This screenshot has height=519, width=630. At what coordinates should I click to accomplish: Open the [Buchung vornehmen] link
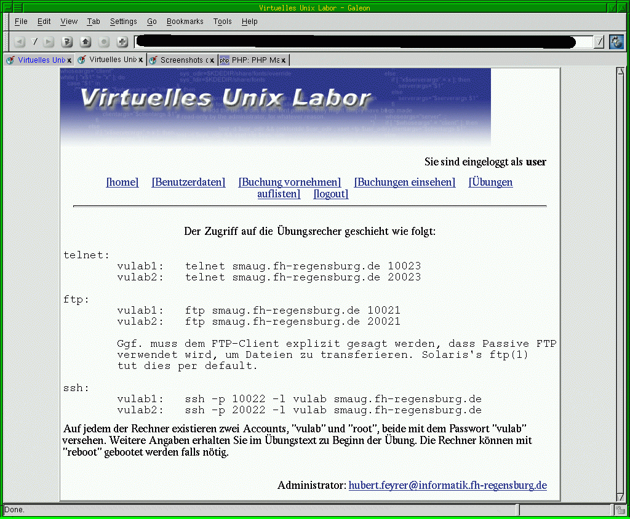coord(290,182)
